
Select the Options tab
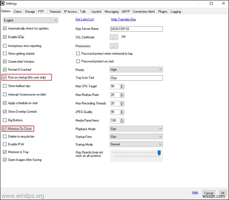[x=6, y=11]
